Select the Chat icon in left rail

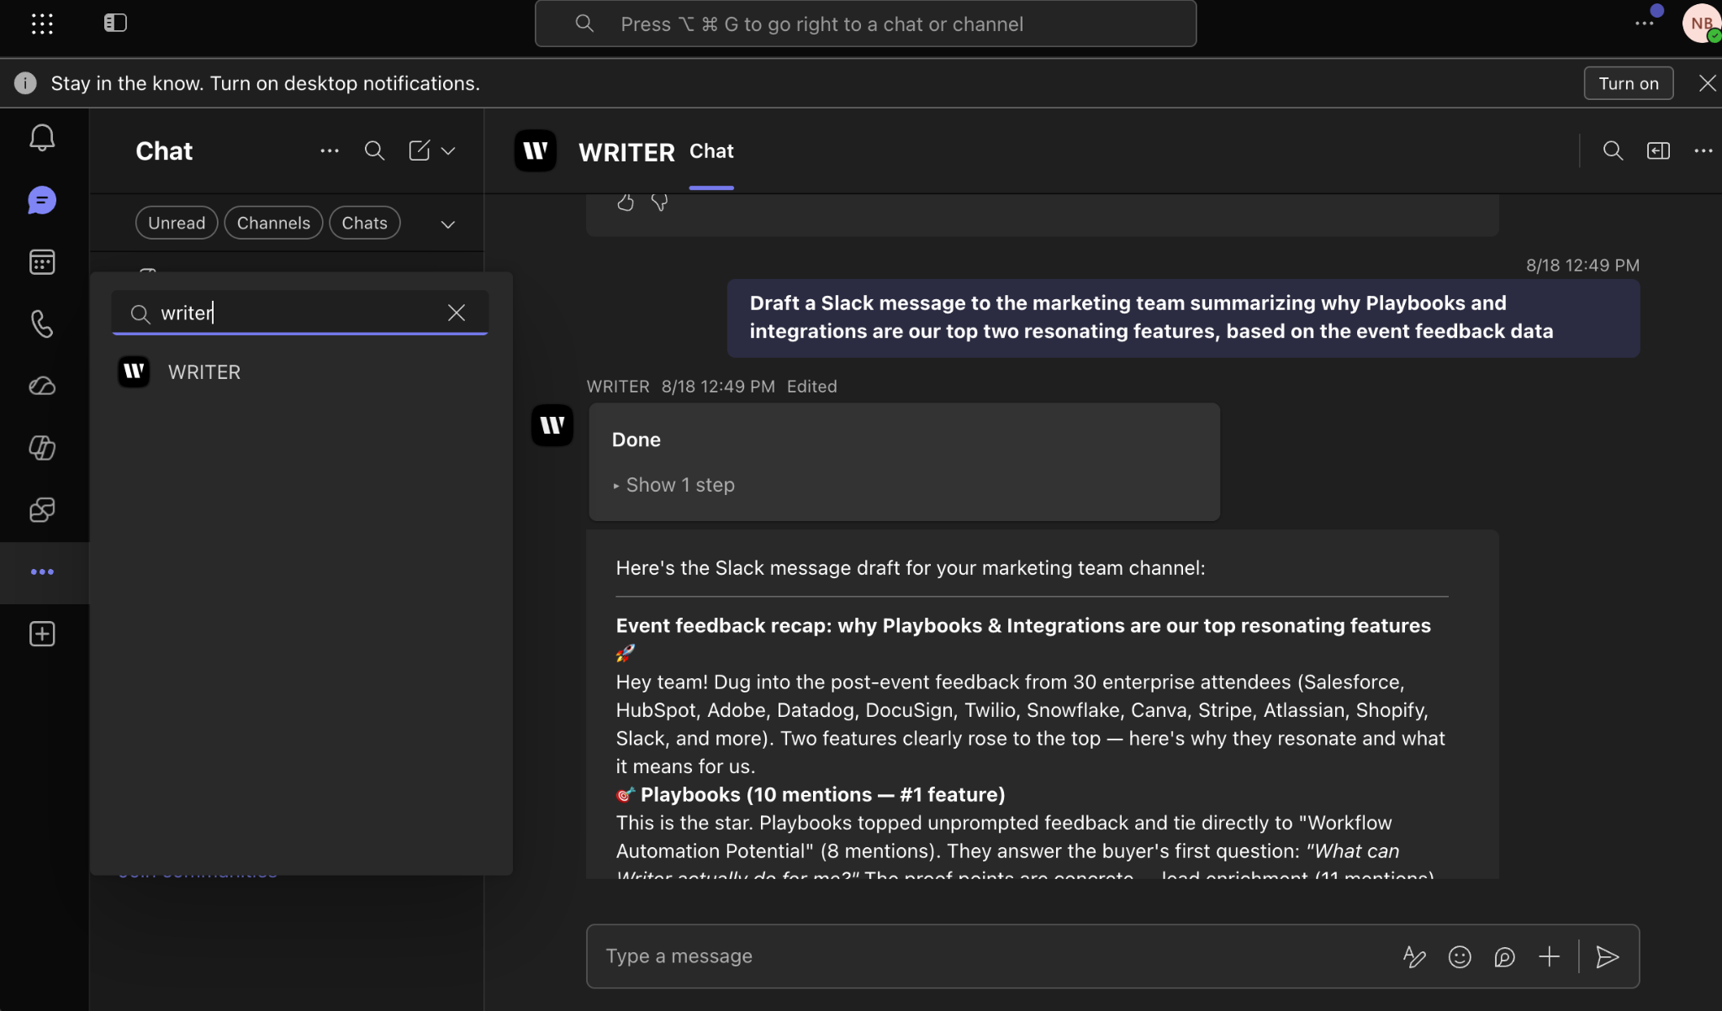coord(42,200)
